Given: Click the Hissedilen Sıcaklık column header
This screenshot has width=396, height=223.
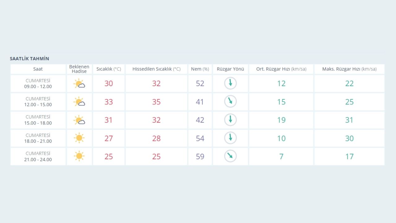Looking at the screenshot, I should 156,69.
